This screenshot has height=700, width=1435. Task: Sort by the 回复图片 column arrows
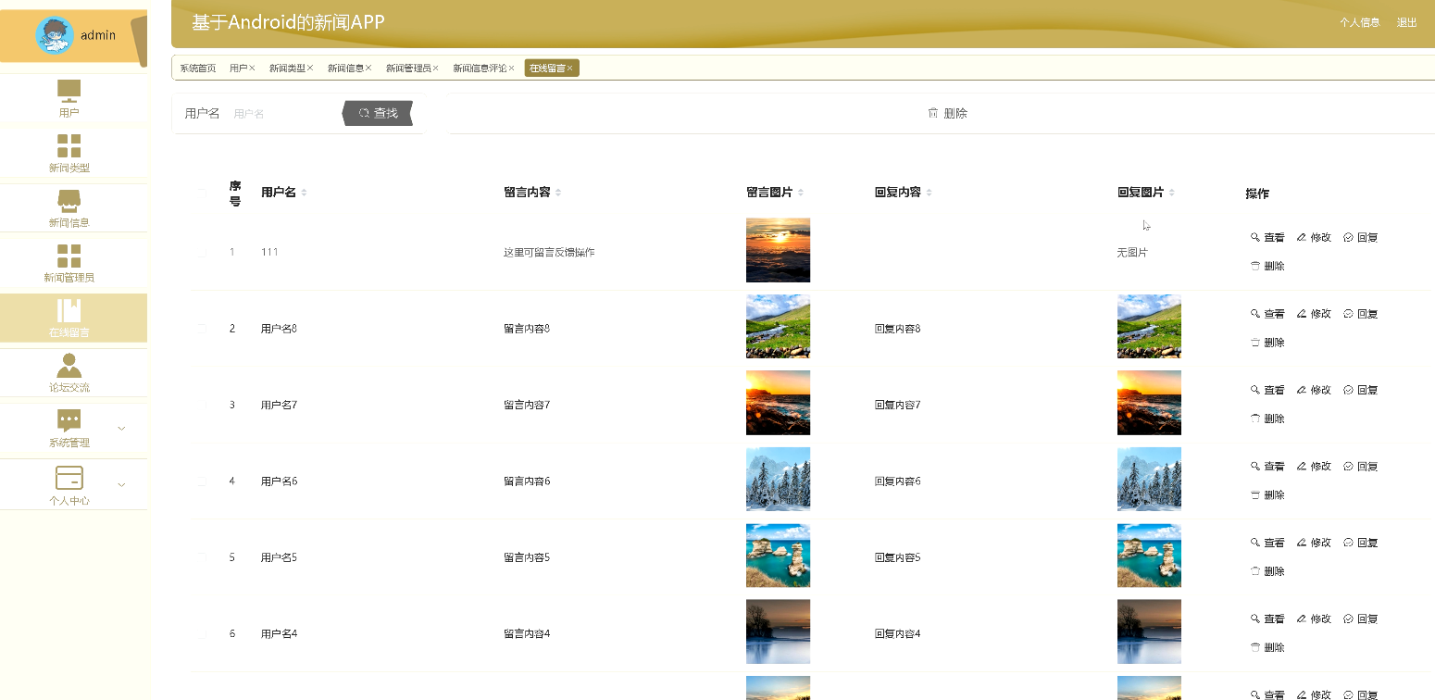[1172, 193]
